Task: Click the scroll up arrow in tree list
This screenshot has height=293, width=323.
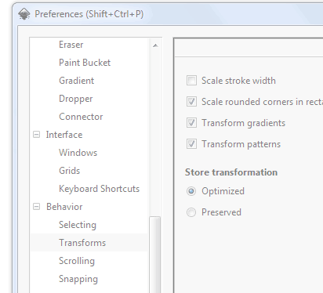Action: coord(155,45)
